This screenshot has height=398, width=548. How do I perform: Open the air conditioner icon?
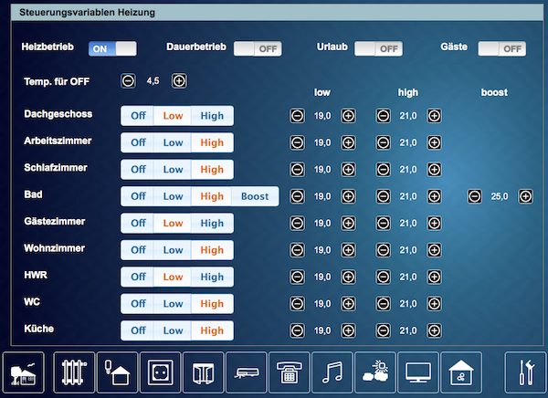pos(247,372)
